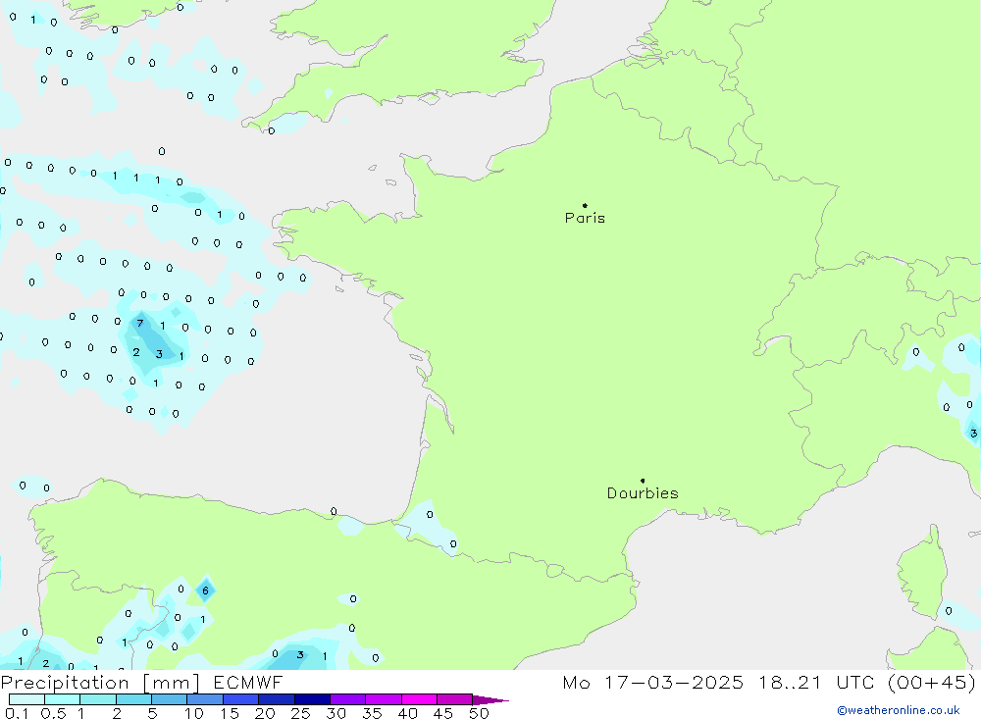Click the '7' precipitation value over the Atlantic
981x719 pixels.
coord(140,324)
